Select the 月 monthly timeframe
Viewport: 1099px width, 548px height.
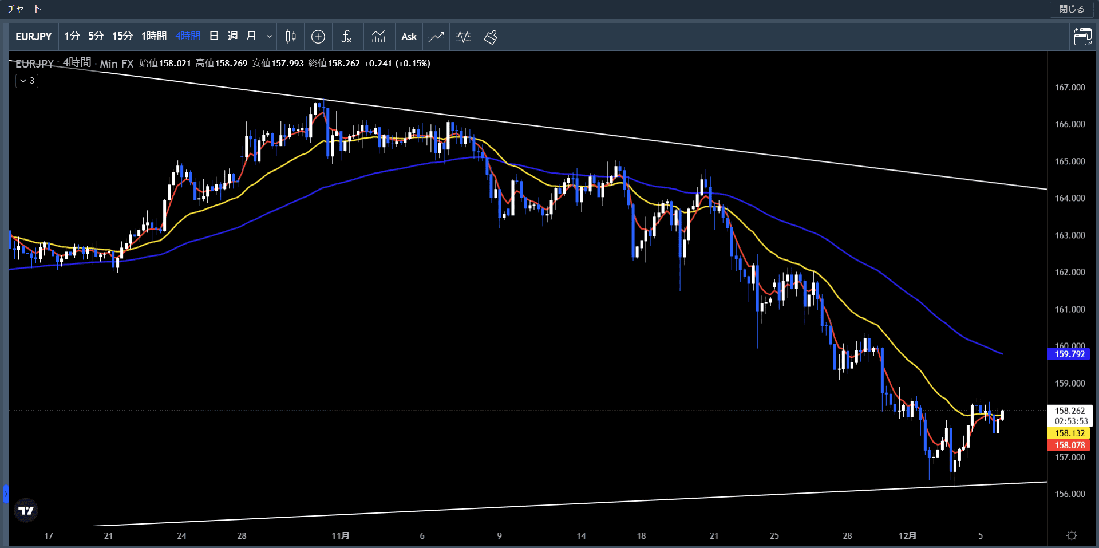(251, 36)
